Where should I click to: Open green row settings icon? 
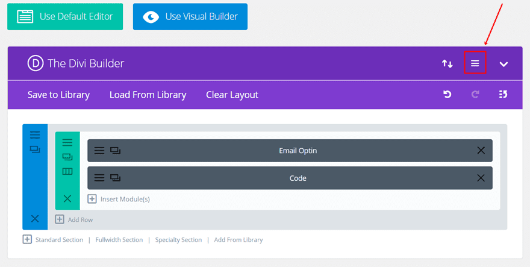[x=67, y=142]
